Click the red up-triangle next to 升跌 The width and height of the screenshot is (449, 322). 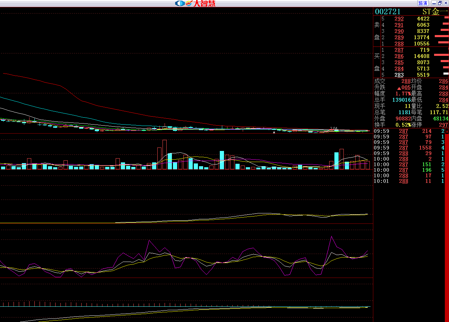pos(399,88)
